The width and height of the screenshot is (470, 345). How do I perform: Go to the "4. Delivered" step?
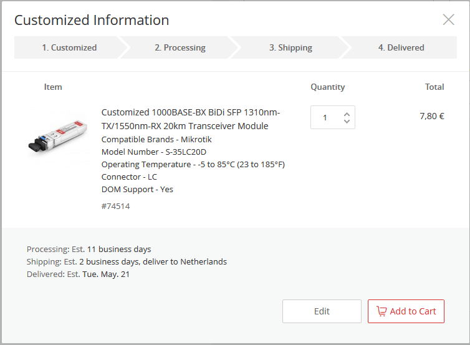[401, 47]
